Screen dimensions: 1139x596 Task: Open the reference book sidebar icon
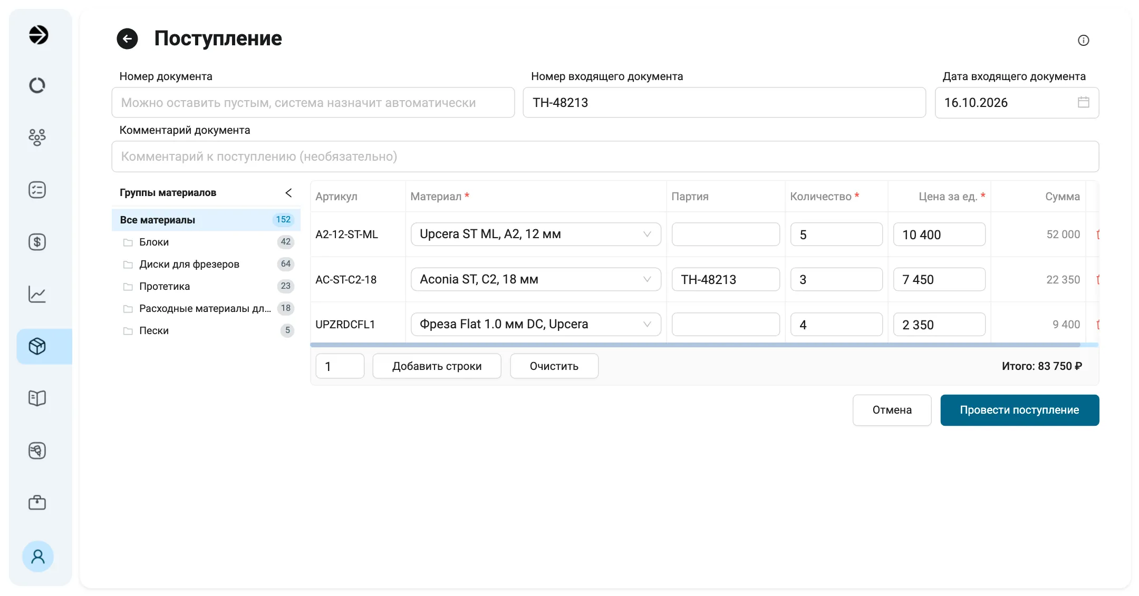pyautogui.click(x=37, y=398)
